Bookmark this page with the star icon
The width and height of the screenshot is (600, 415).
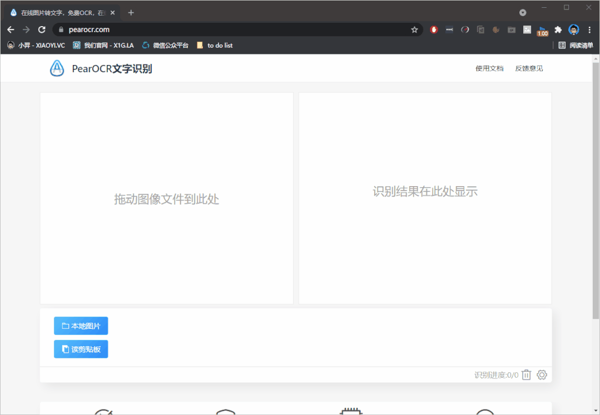414,30
